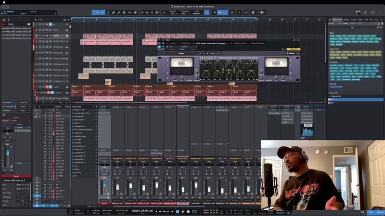Open the Auto: Off automation mode dropdown
This screenshot has height=216, width=385.
[24, 103]
